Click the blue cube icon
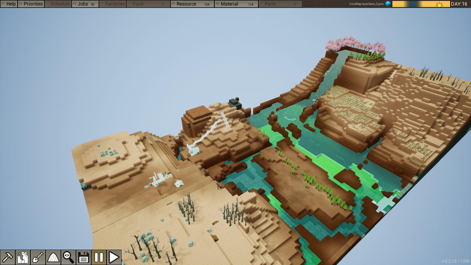 click(x=388, y=4)
